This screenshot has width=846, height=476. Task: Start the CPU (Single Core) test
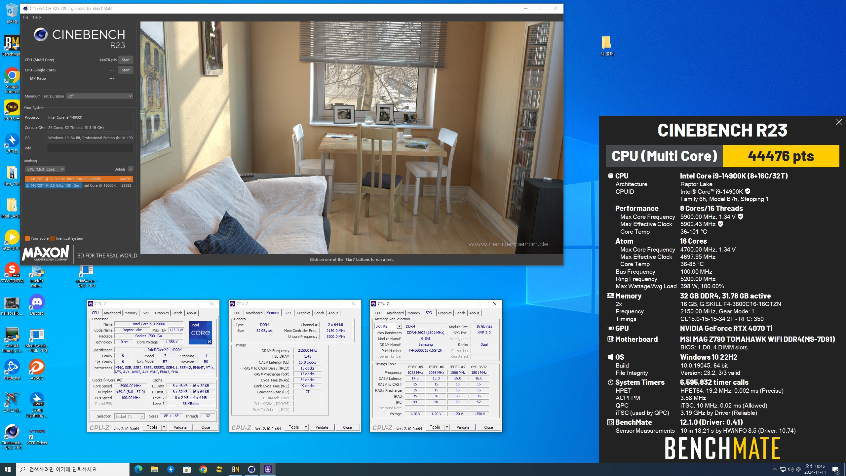pos(126,70)
